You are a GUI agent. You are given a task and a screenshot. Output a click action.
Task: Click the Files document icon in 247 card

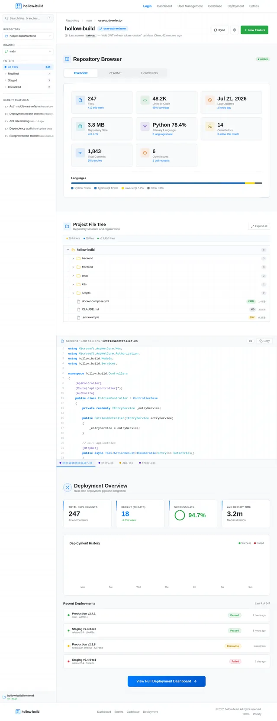[80, 100]
